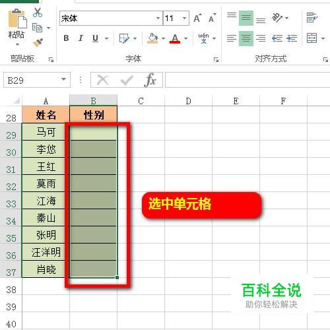Toggle Italic formatting
Image resolution: width=330 pixels, height=330 pixels.
pyautogui.click(x=81, y=38)
